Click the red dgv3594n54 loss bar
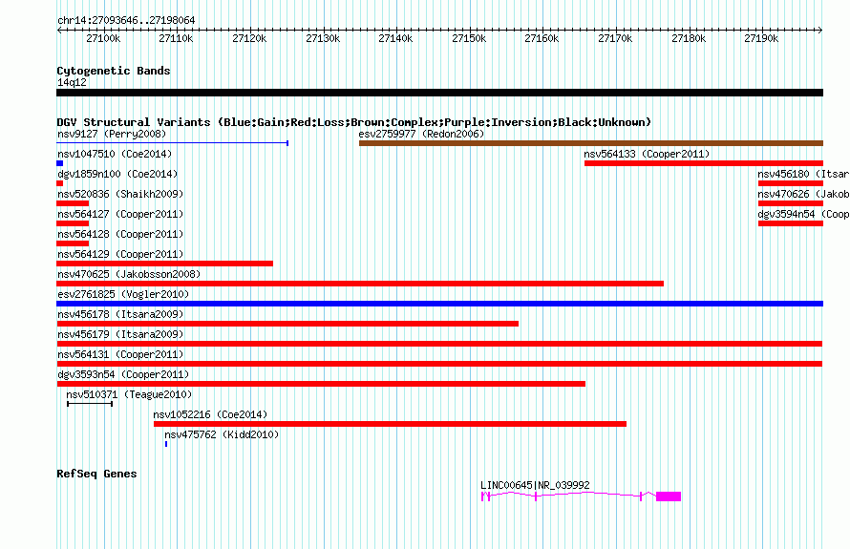 click(791, 223)
